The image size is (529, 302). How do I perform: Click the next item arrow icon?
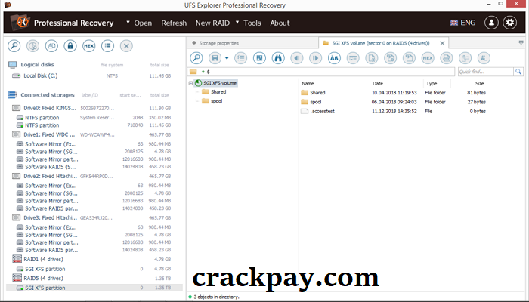click(x=315, y=58)
